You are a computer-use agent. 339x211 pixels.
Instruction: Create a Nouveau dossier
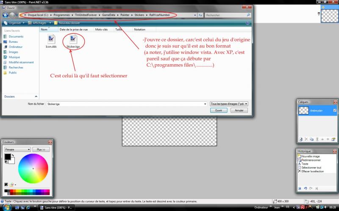67,23
